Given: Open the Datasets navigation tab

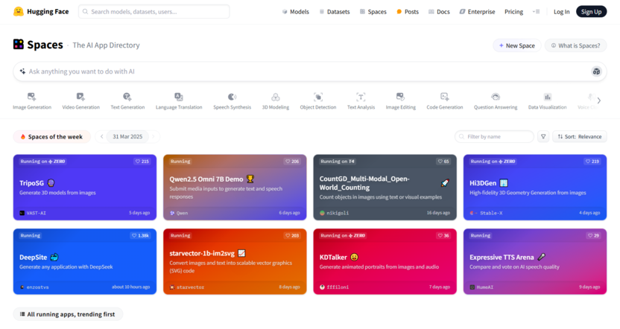Looking at the screenshot, I should (335, 12).
